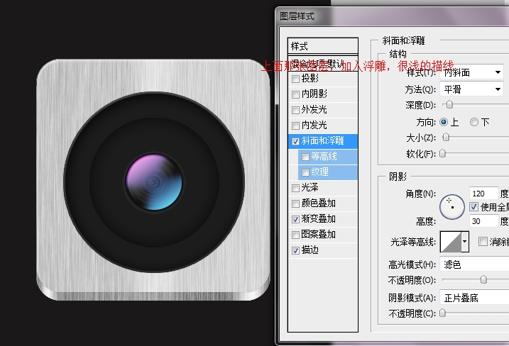
Task: Enable the 投影 (Drop Shadow) checkbox
Action: 295,79
